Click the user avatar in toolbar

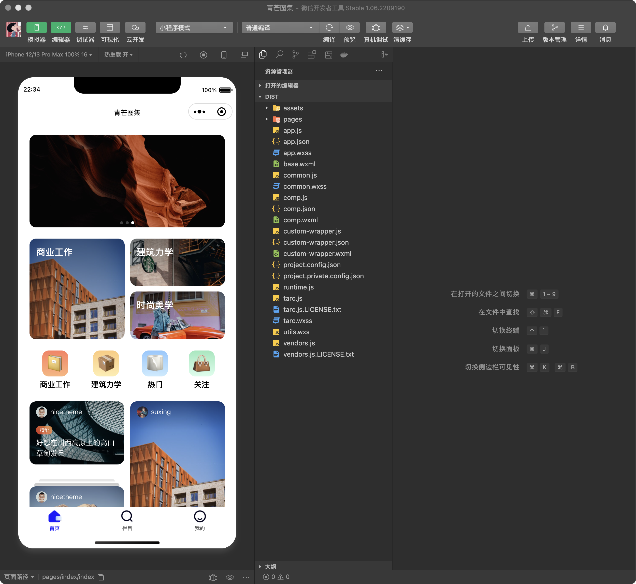[14, 30]
